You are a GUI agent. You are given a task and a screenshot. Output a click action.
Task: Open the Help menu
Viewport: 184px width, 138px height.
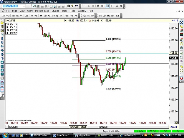(91, 11)
